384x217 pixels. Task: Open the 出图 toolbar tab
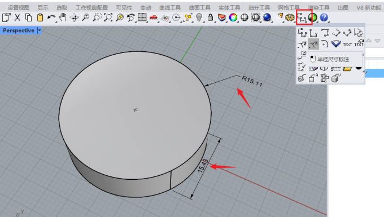click(x=343, y=8)
